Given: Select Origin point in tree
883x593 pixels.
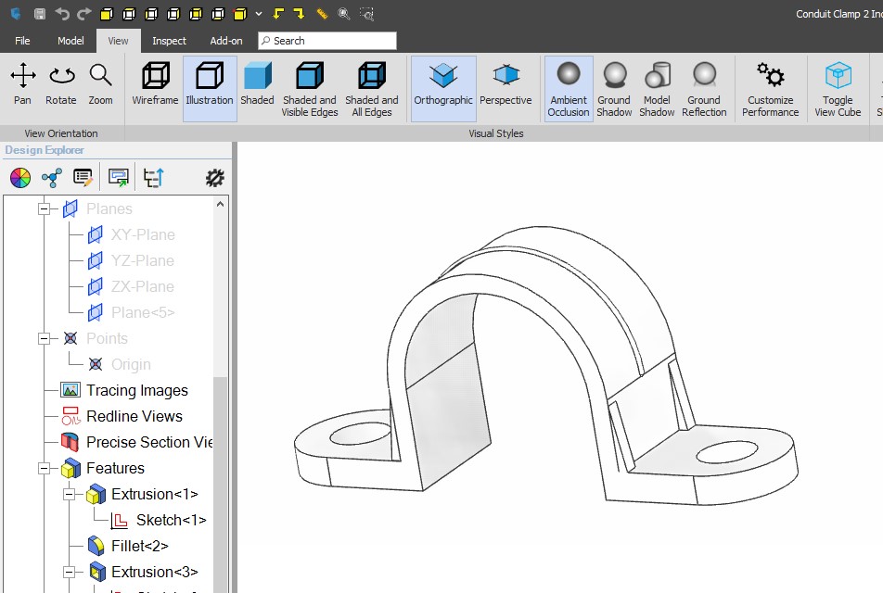Looking at the screenshot, I should [x=131, y=364].
